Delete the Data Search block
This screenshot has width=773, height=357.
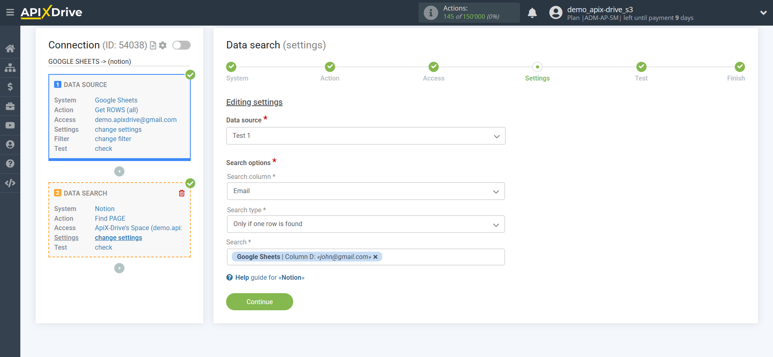point(182,193)
